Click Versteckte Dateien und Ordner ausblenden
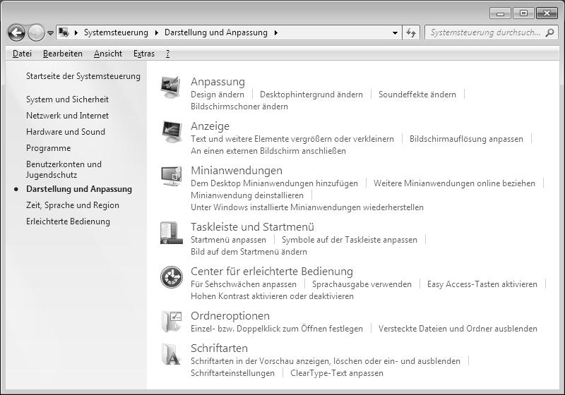 click(x=458, y=329)
